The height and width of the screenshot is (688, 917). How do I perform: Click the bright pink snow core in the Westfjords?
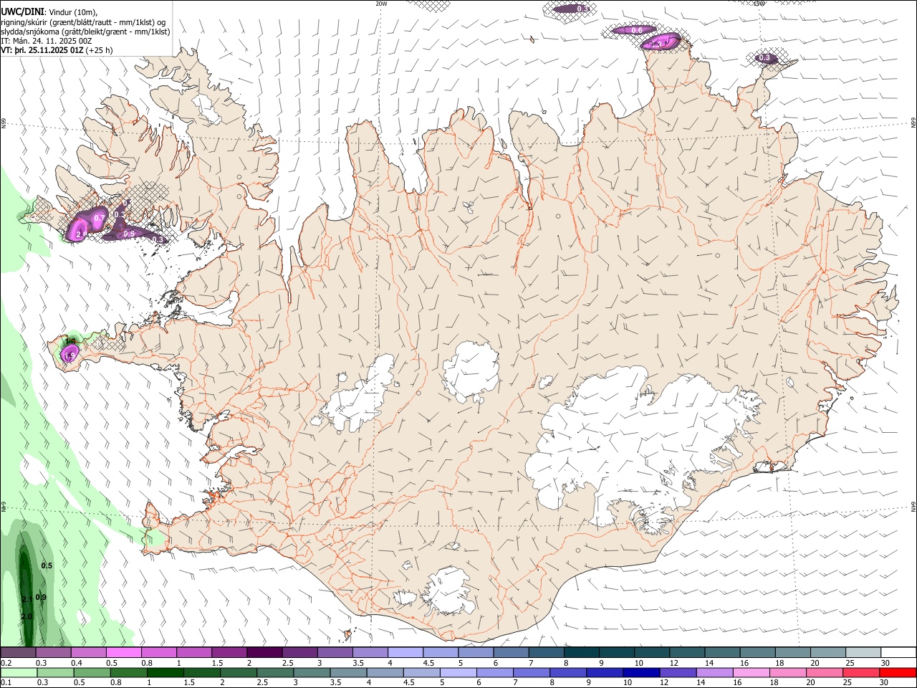tap(77, 230)
